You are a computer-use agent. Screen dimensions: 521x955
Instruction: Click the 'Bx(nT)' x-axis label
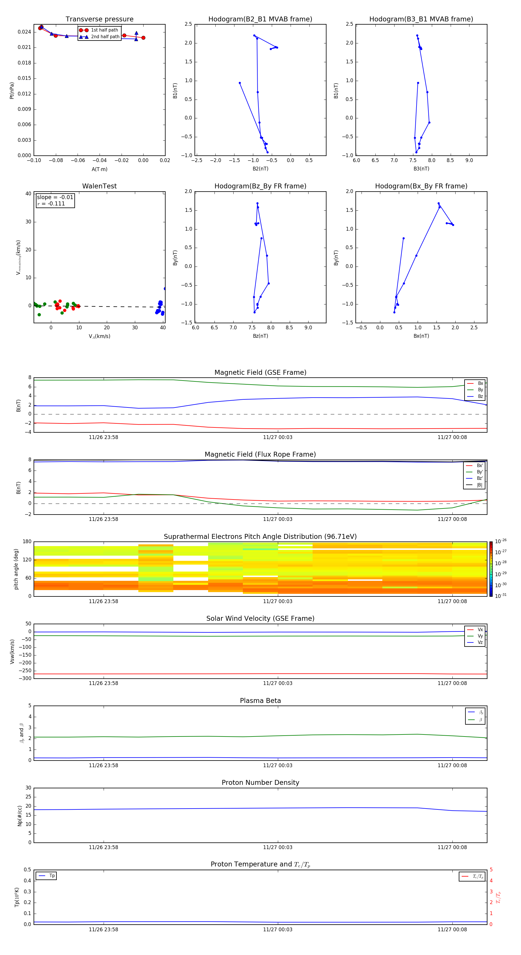(421, 336)
